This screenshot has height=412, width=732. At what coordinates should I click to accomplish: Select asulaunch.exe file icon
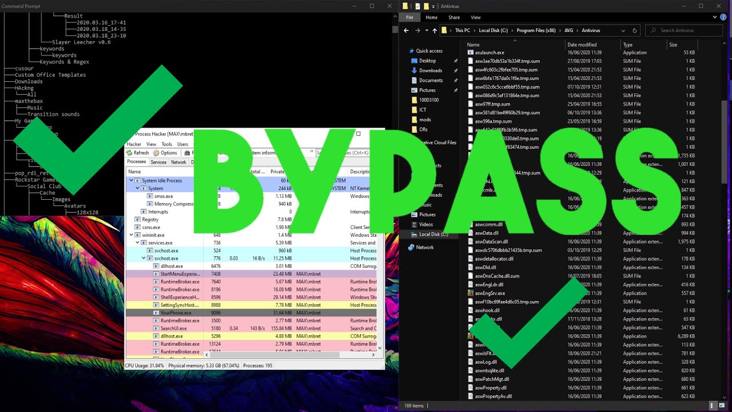coord(471,53)
